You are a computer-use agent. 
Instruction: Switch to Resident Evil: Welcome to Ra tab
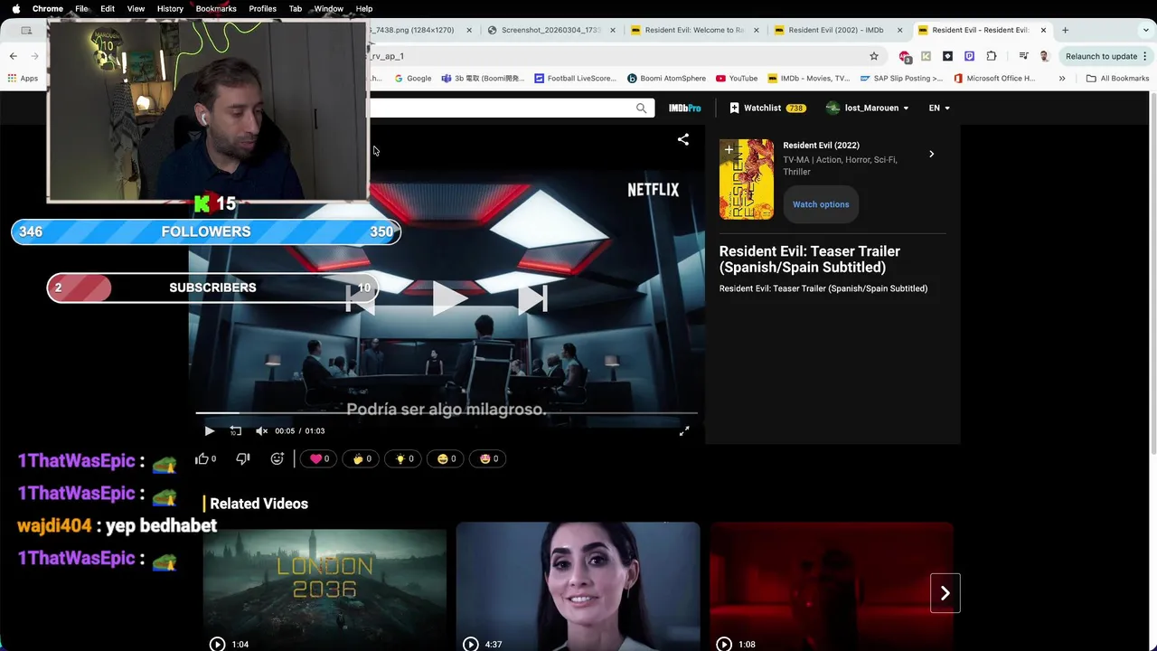[x=694, y=30]
